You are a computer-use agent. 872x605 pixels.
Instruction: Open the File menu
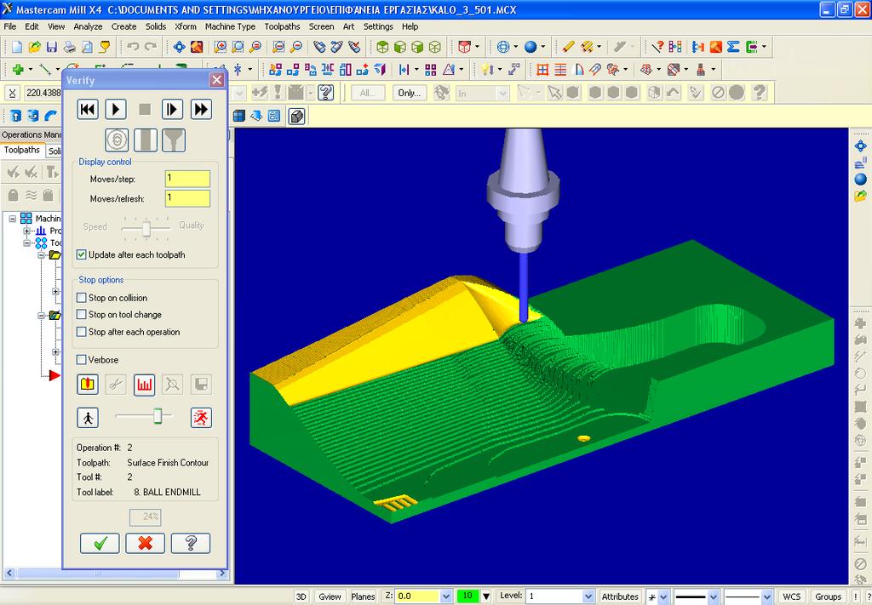pyautogui.click(x=10, y=26)
